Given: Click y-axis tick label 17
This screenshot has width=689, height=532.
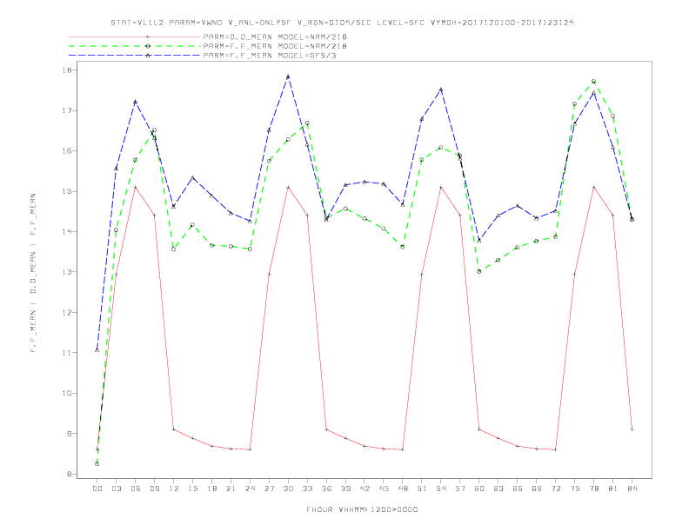Looking at the screenshot, I should [x=68, y=110].
